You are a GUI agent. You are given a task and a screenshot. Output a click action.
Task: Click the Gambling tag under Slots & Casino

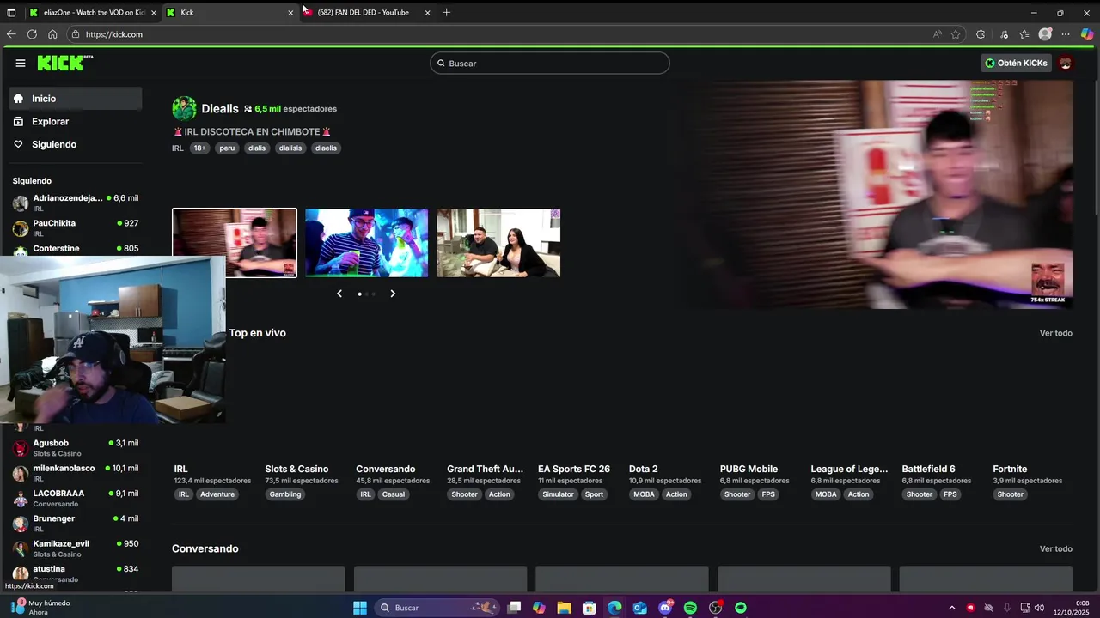click(x=285, y=494)
